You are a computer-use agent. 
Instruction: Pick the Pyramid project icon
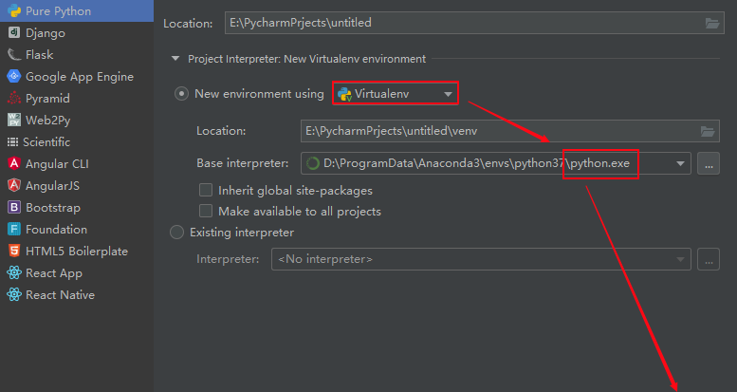[14, 98]
